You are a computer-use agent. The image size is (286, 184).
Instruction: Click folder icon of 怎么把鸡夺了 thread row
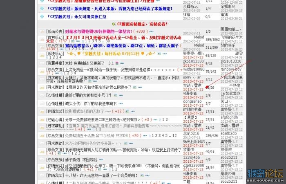[42, 88]
